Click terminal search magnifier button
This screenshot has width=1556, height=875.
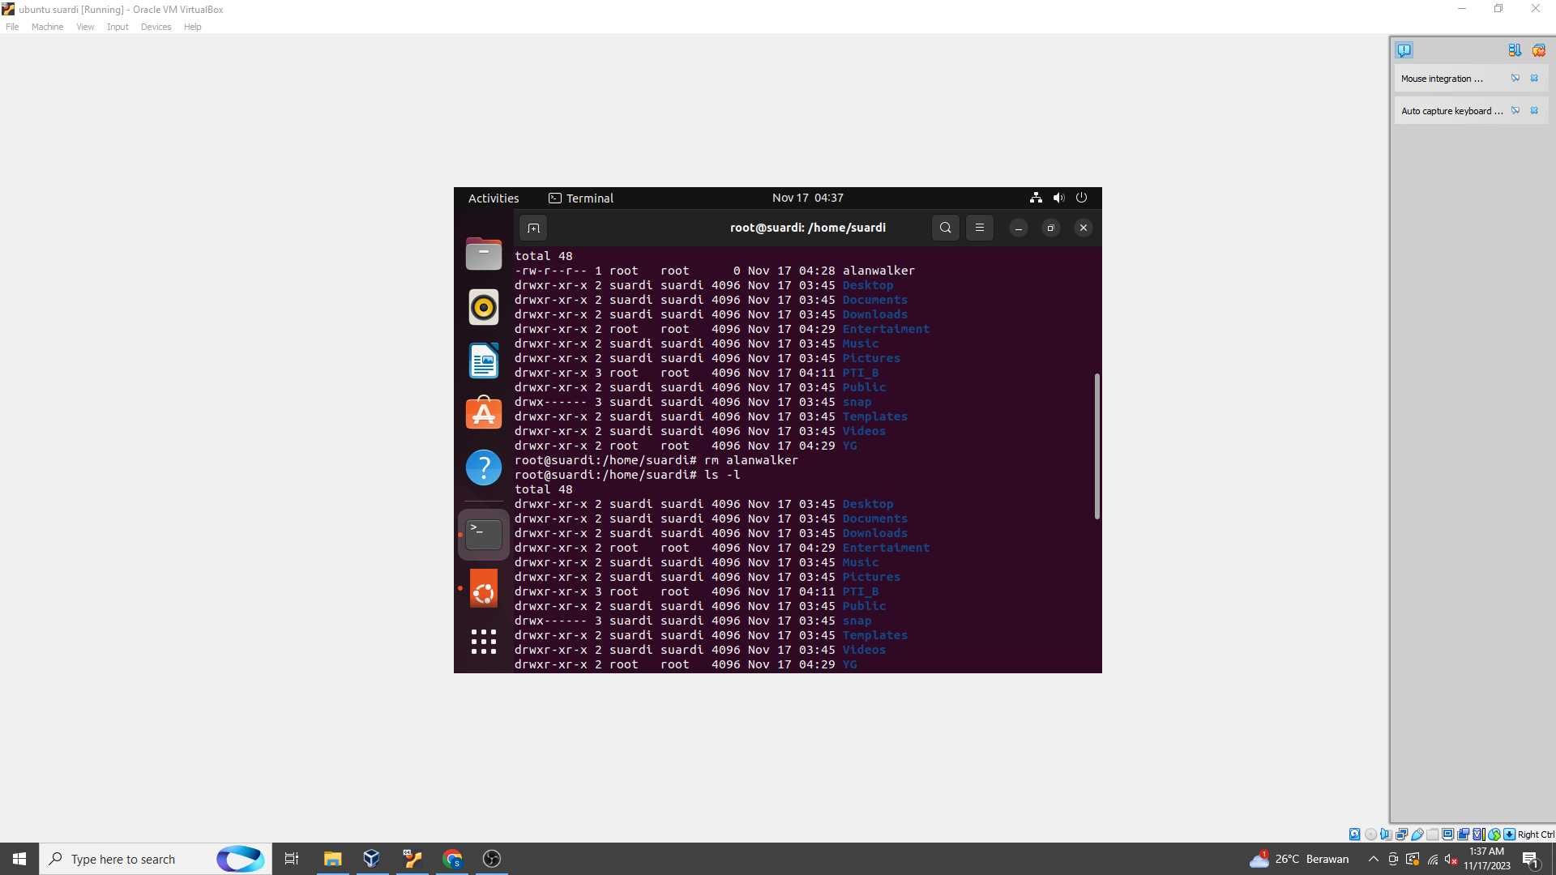[946, 228]
